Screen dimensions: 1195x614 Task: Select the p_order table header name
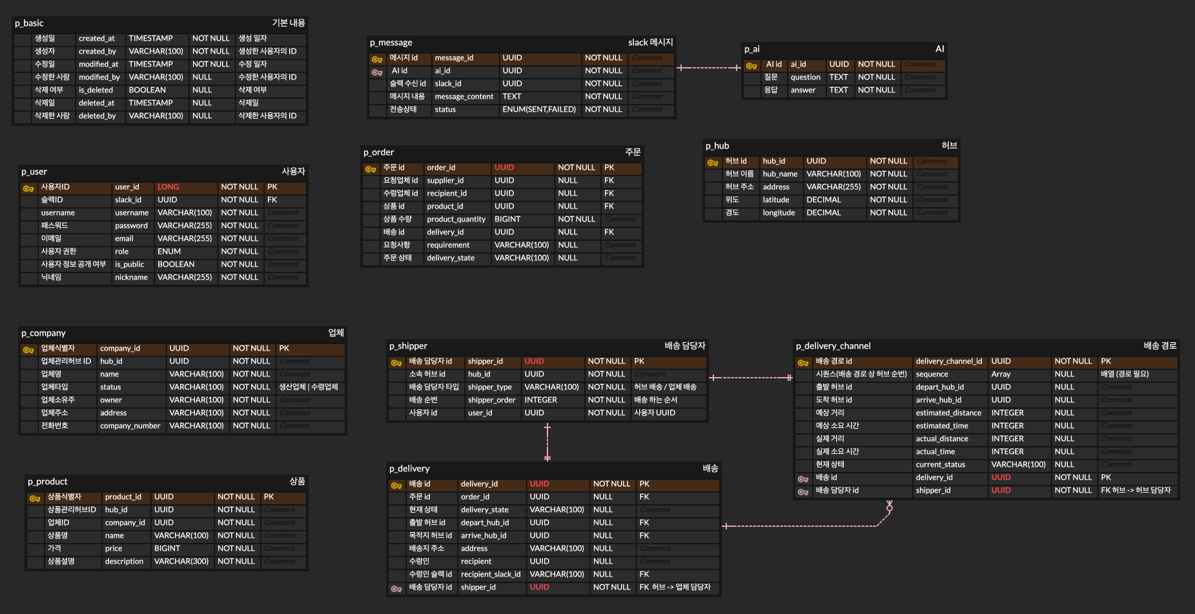pos(378,152)
